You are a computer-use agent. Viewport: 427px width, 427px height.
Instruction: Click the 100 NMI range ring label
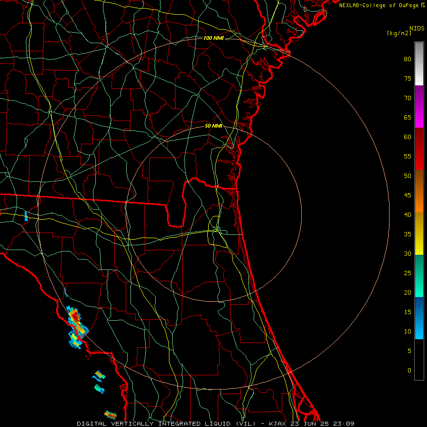pyautogui.click(x=213, y=38)
